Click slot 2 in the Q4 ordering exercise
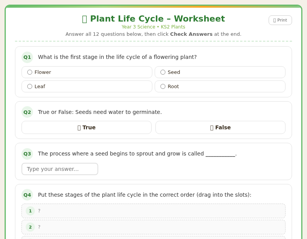The width and height of the screenshot is (307, 239). pyautogui.click(x=153, y=227)
